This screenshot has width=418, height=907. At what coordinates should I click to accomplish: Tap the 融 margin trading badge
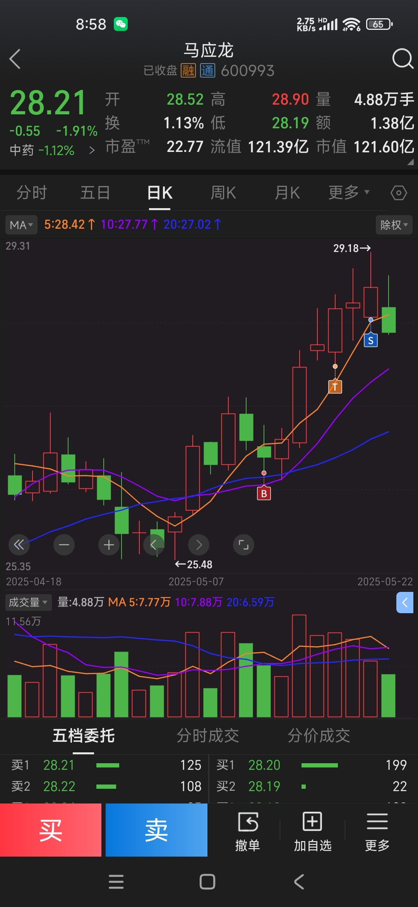pyautogui.click(x=188, y=71)
